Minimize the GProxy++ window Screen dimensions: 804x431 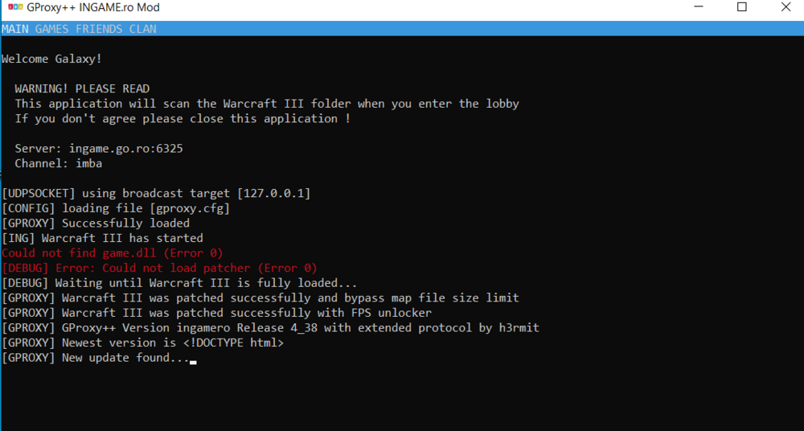point(696,8)
